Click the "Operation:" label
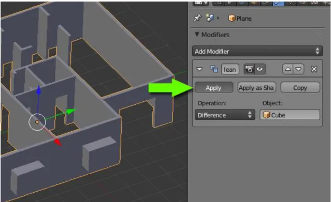331x202 pixels. click(x=212, y=103)
